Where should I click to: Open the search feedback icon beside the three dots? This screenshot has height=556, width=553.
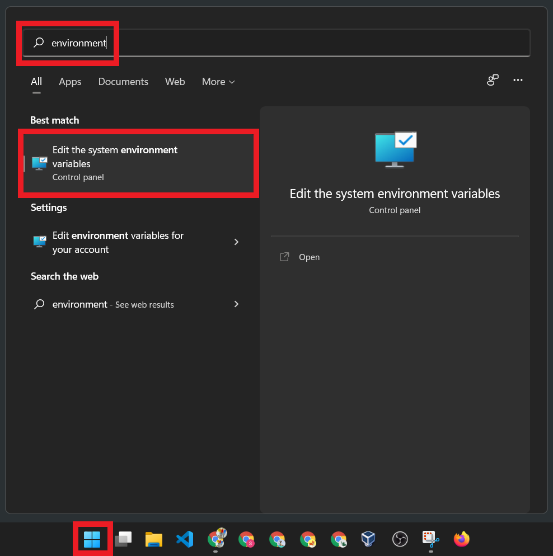(493, 80)
